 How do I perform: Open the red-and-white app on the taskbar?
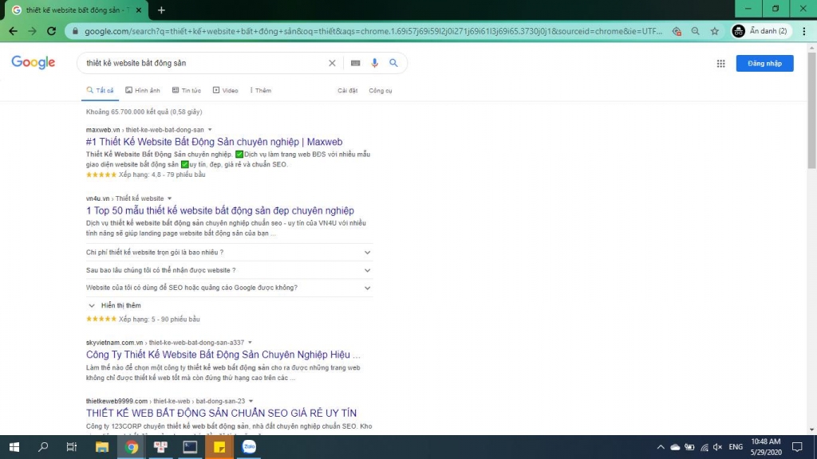pos(160,447)
